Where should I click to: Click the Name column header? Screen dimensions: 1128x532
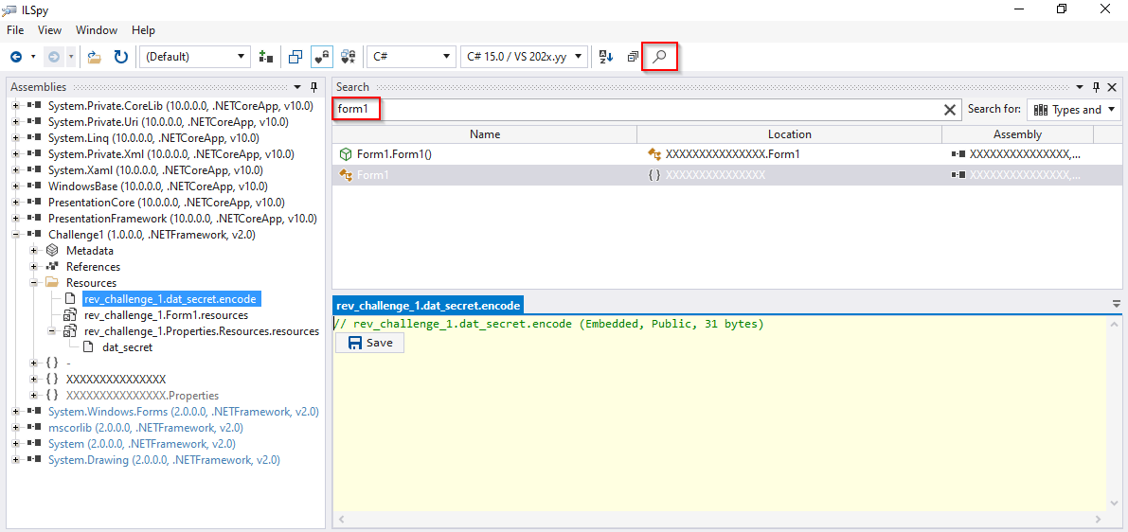click(484, 134)
